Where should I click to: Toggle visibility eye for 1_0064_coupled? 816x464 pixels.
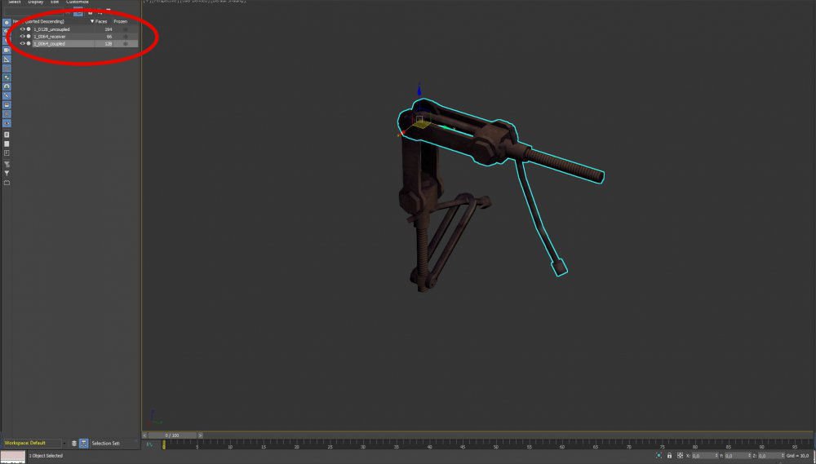(x=22, y=44)
